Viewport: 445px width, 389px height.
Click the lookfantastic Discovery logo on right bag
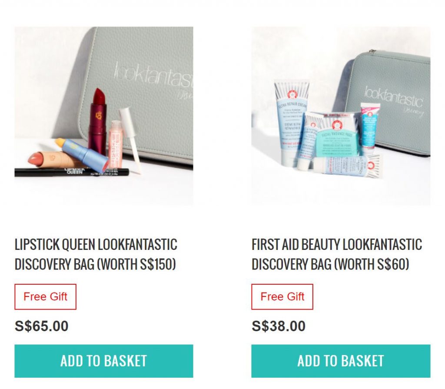395,100
